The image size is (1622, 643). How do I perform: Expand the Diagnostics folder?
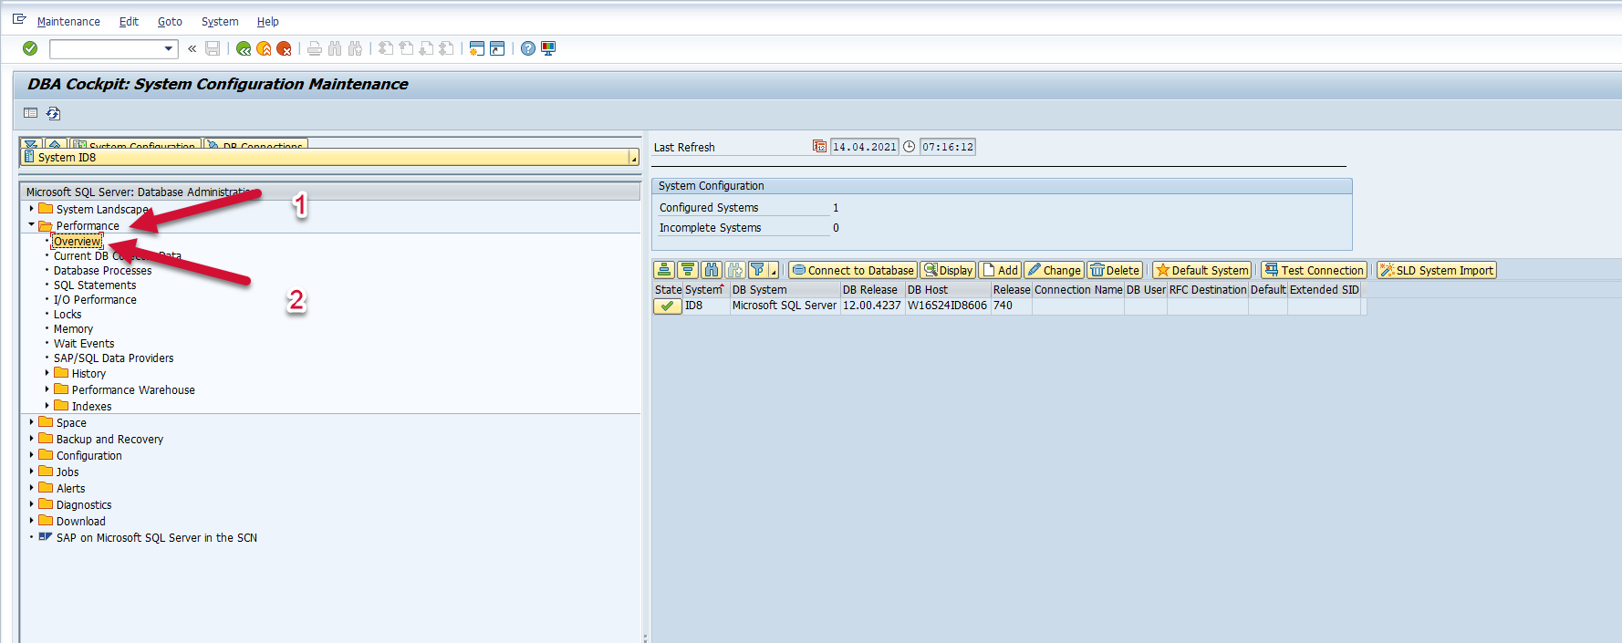tap(32, 504)
